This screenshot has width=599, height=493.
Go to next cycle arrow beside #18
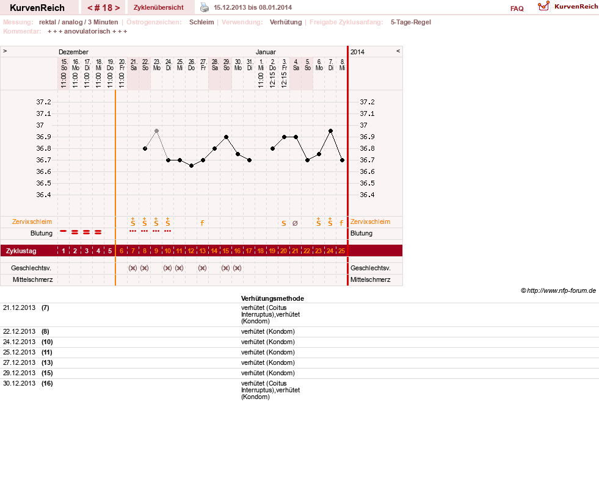coord(117,8)
